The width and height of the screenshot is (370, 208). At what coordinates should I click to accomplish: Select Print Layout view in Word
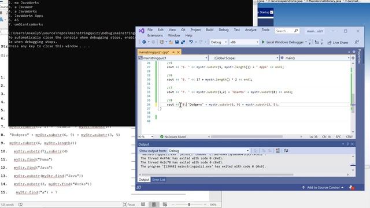[154, 205]
